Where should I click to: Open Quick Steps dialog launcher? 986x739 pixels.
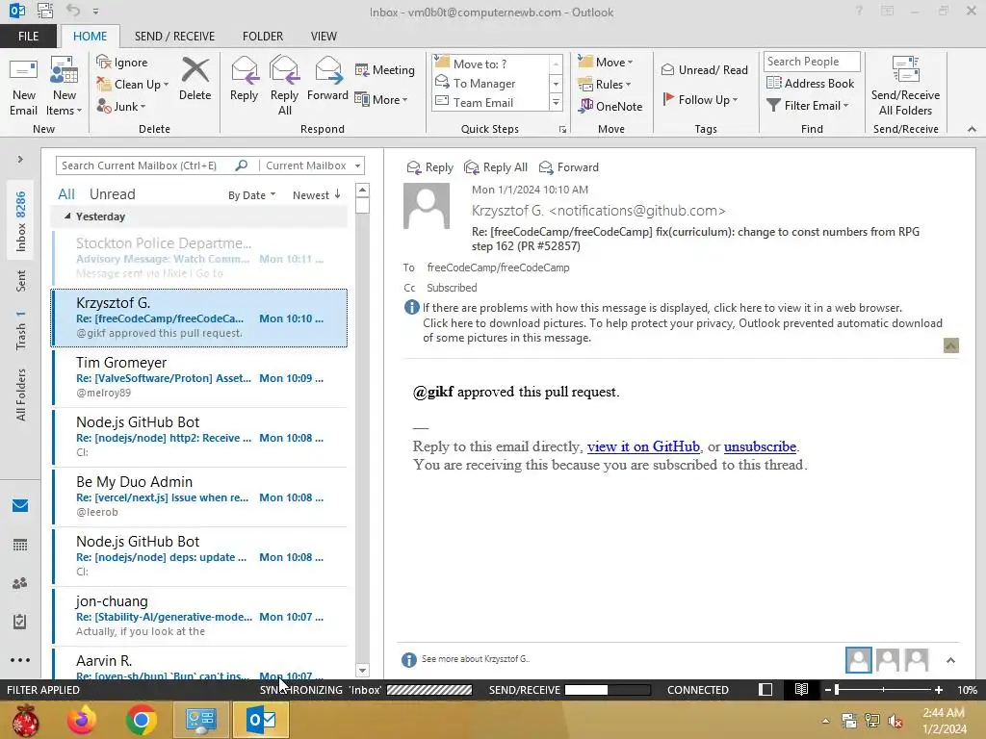562,130
